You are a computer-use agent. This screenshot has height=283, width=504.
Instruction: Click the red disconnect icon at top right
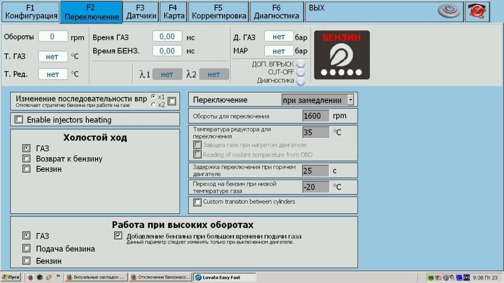[477, 11]
